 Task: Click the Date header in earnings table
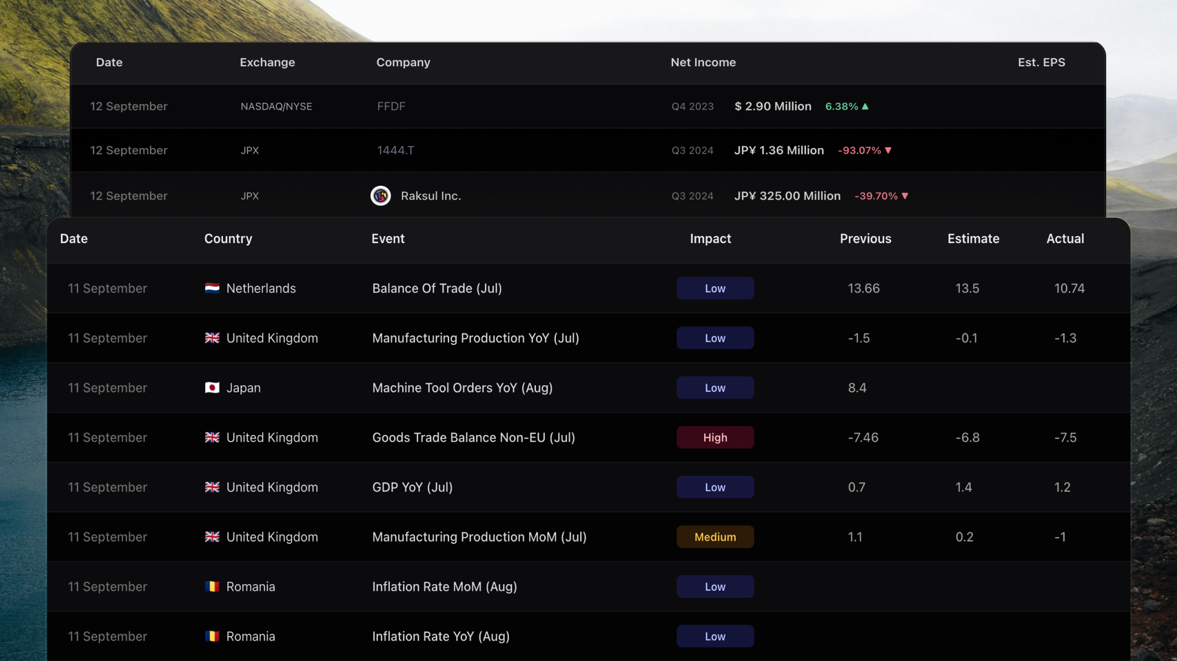tap(109, 62)
